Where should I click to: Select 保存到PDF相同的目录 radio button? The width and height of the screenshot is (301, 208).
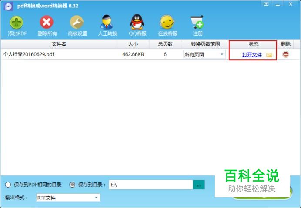tap(8, 185)
